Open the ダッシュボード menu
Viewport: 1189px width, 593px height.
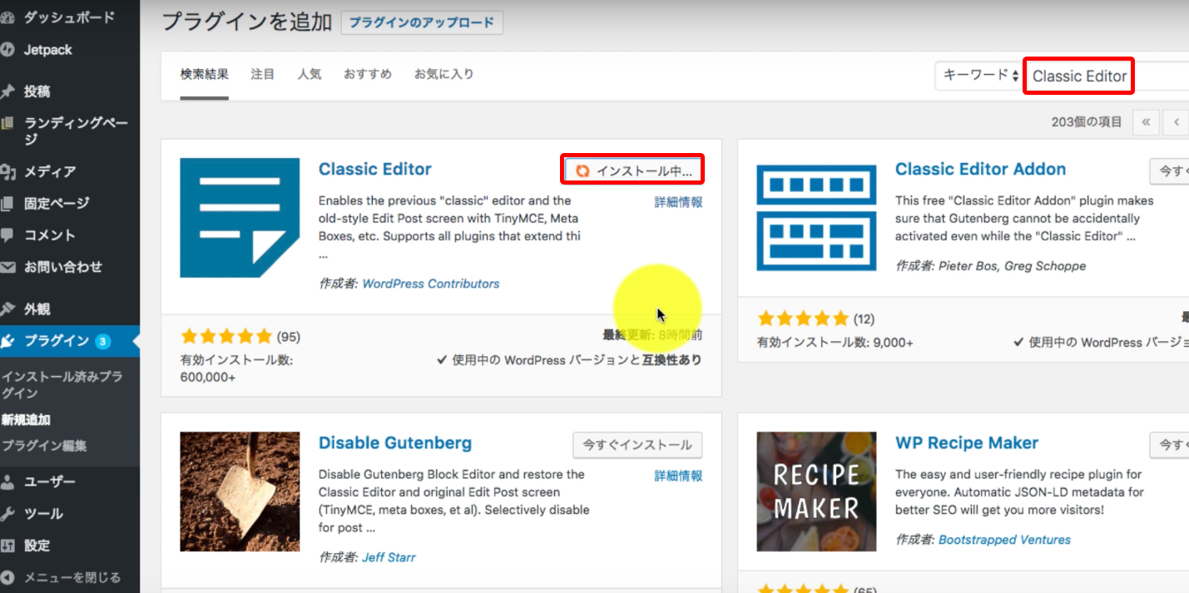(69, 17)
